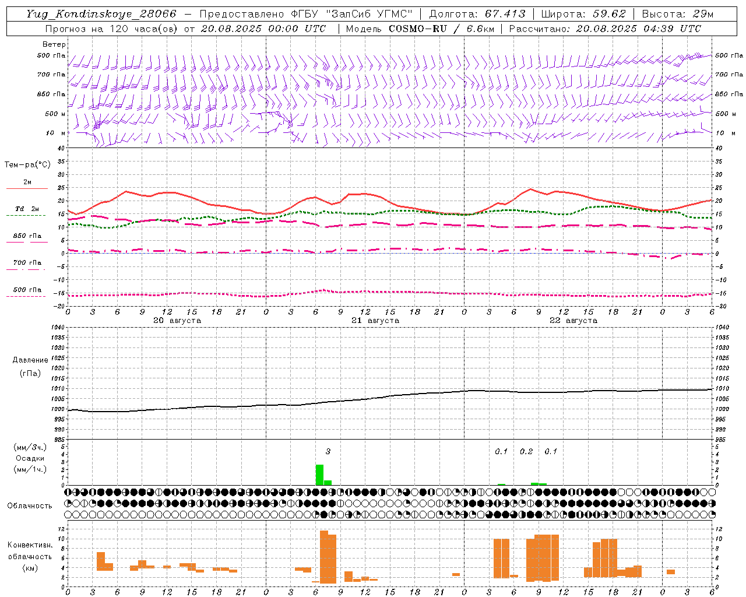
Task: Click the 'Td 2м' dew point legend entry
Action: pyautogui.click(x=27, y=209)
